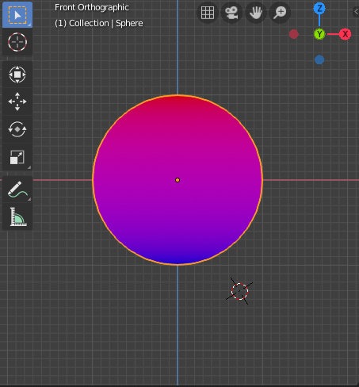Click the magnifier zoom view button
Viewport: 359px width, 387px height.
pyautogui.click(x=280, y=12)
